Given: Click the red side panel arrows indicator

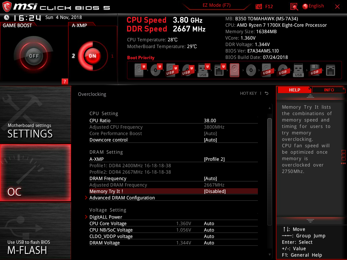Looking at the screenshot, I should (343, 164).
